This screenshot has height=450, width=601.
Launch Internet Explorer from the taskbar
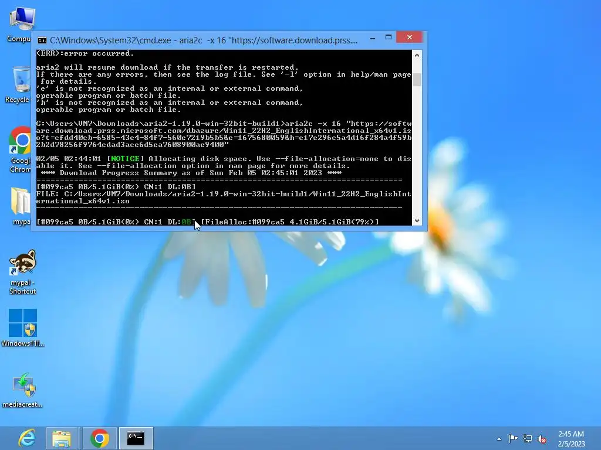(27, 438)
